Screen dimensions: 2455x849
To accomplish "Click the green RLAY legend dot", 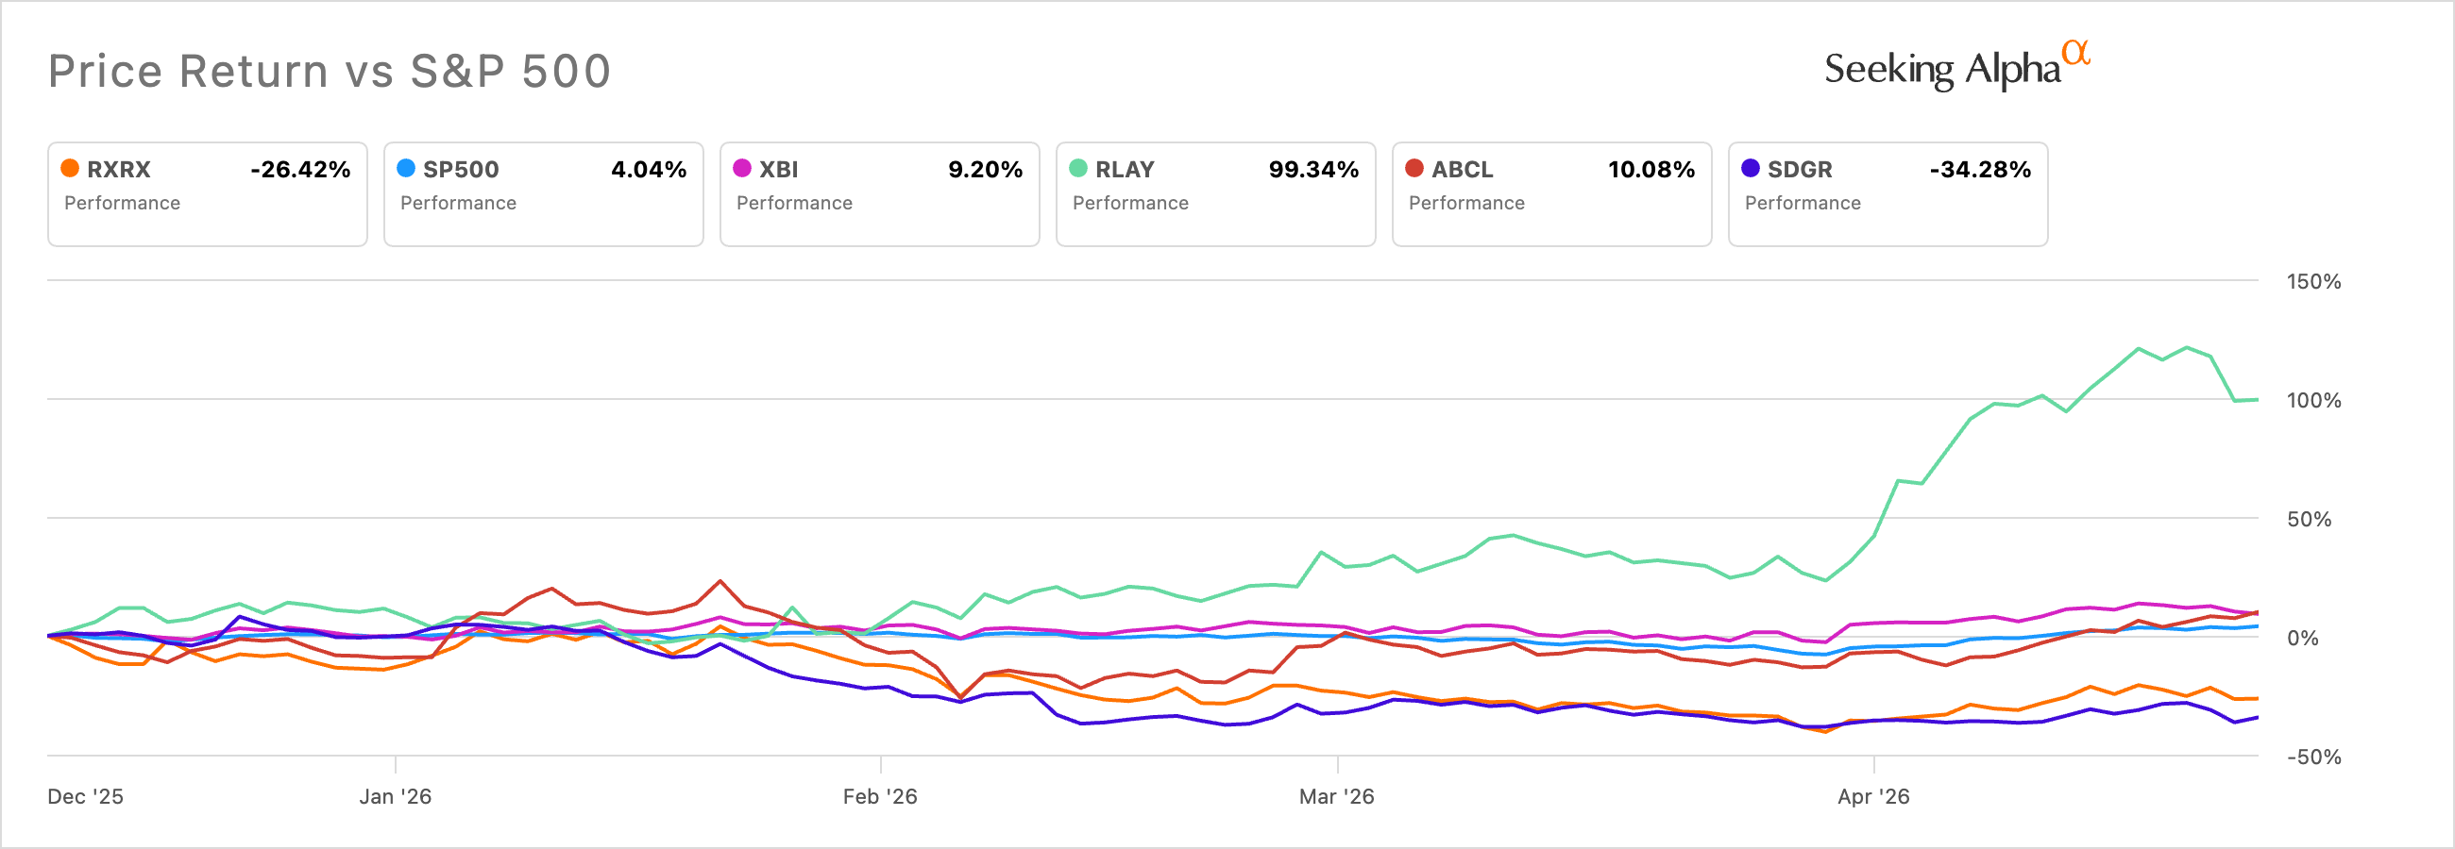I will click(1079, 169).
